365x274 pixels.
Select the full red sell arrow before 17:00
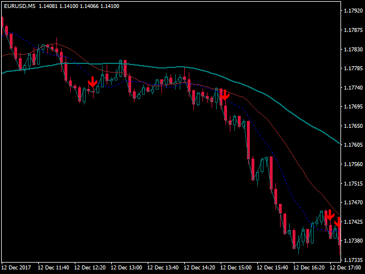click(330, 215)
